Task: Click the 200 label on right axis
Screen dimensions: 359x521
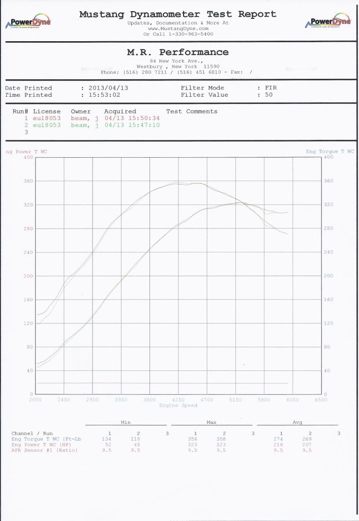Action: 328,276
